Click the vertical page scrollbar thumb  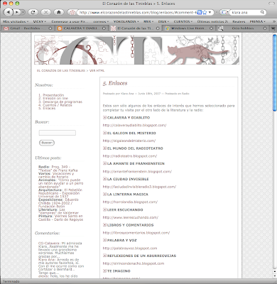click(x=275, y=72)
